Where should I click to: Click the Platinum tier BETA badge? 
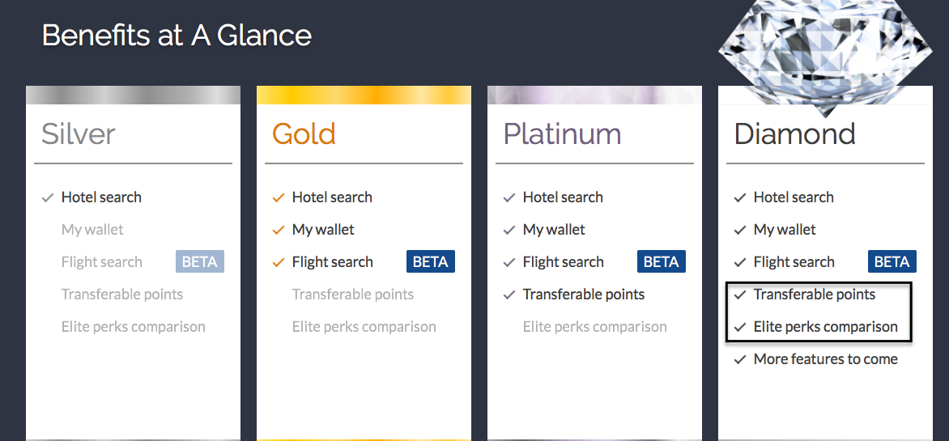[662, 262]
